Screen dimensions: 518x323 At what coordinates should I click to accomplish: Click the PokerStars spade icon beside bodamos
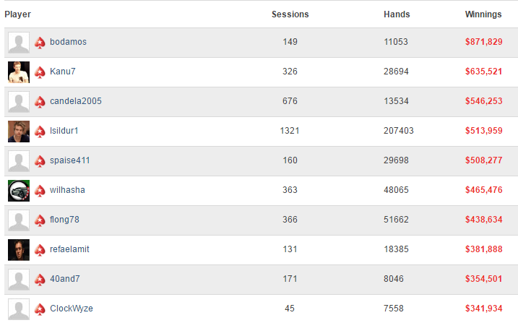pos(40,43)
